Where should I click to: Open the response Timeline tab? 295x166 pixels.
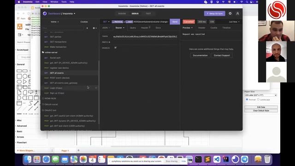(226, 28)
